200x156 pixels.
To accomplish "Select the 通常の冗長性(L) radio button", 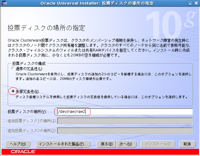I will pyautogui.click(x=13, y=68).
